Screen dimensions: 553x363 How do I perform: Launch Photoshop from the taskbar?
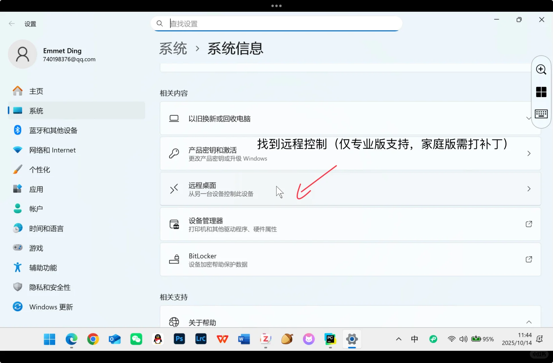pos(179,339)
